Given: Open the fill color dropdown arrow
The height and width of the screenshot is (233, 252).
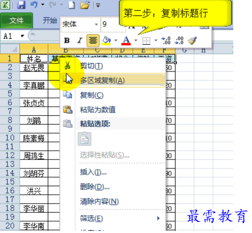Looking at the screenshot, I should click(116, 41).
